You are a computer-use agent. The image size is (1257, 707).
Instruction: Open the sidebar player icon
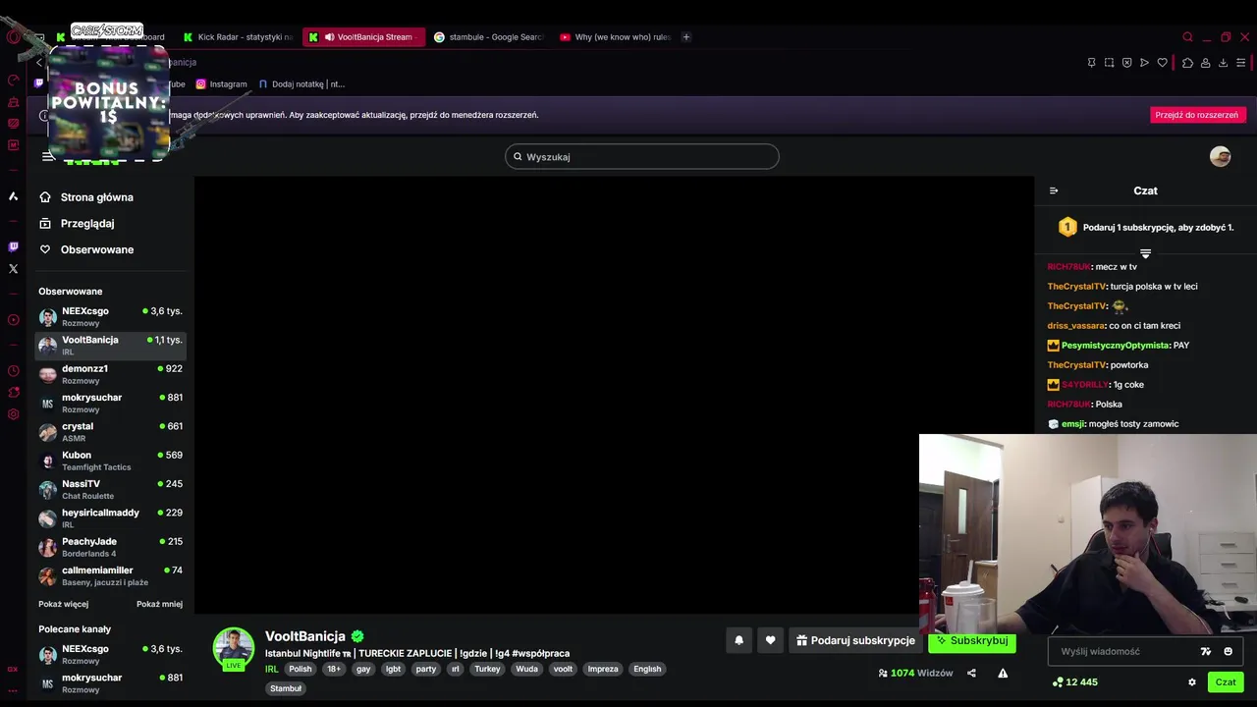tap(13, 319)
